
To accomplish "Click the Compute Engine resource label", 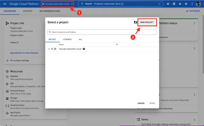I will [x=17, y=91].
